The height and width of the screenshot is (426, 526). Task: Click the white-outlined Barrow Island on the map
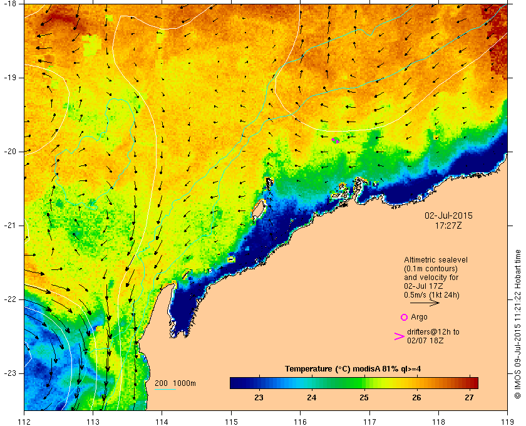pos(259,209)
